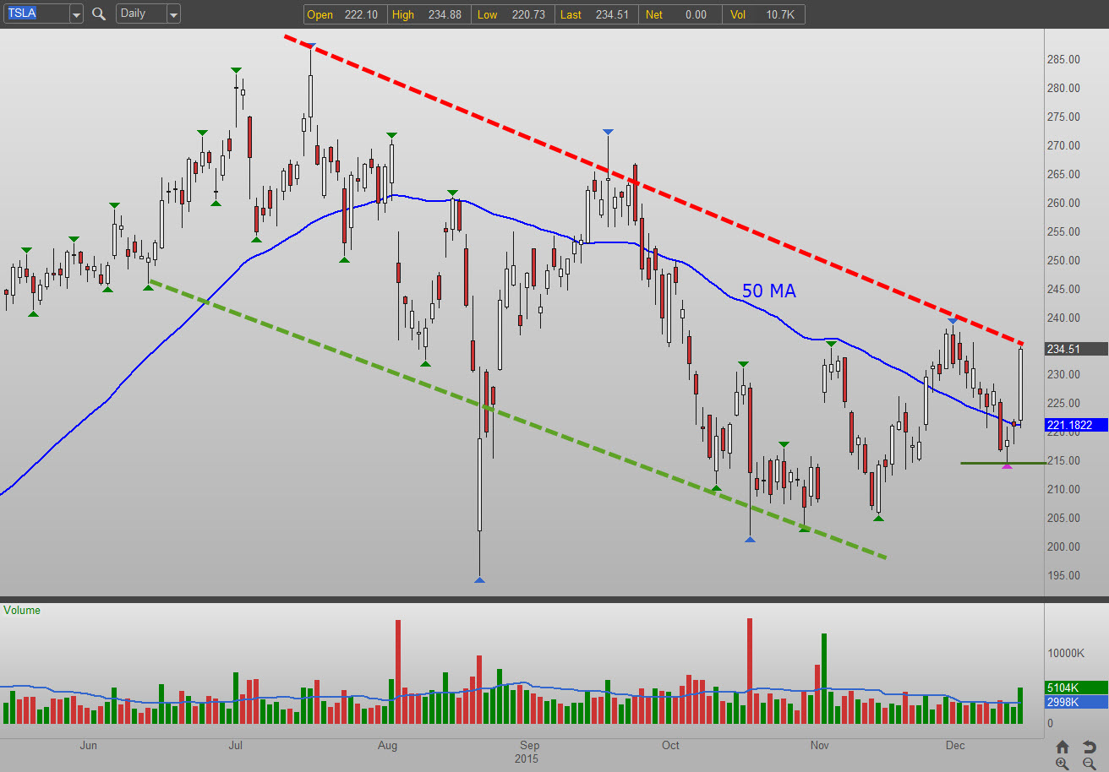This screenshot has width=1109, height=772.
Task: Click the green 5104K volume tag
Action: tap(1077, 688)
